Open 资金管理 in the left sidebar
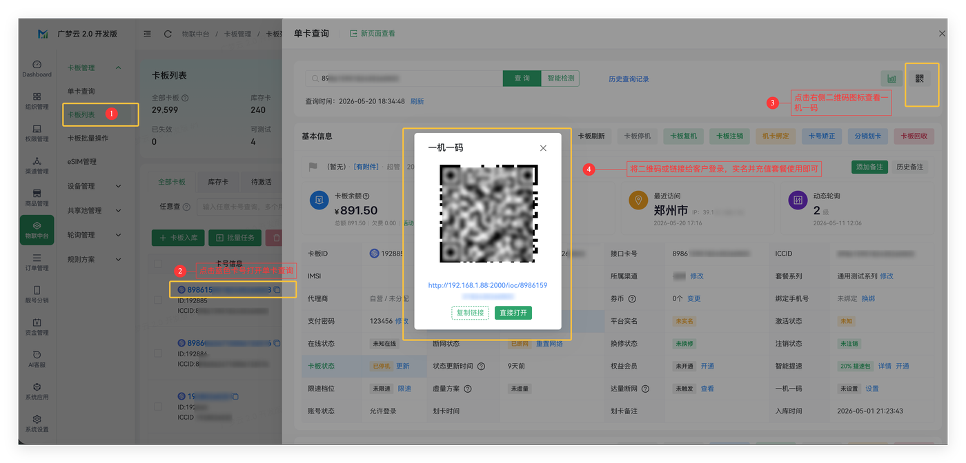The image size is (966, 463). click(37, 327)
